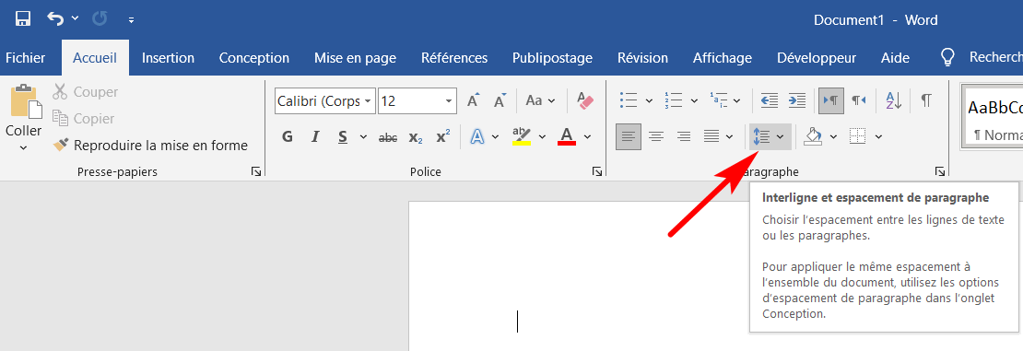The width and height of the screenshot is (1023, 351).
Task: Switch to the Accueil tab
Action: coord(95,58)
